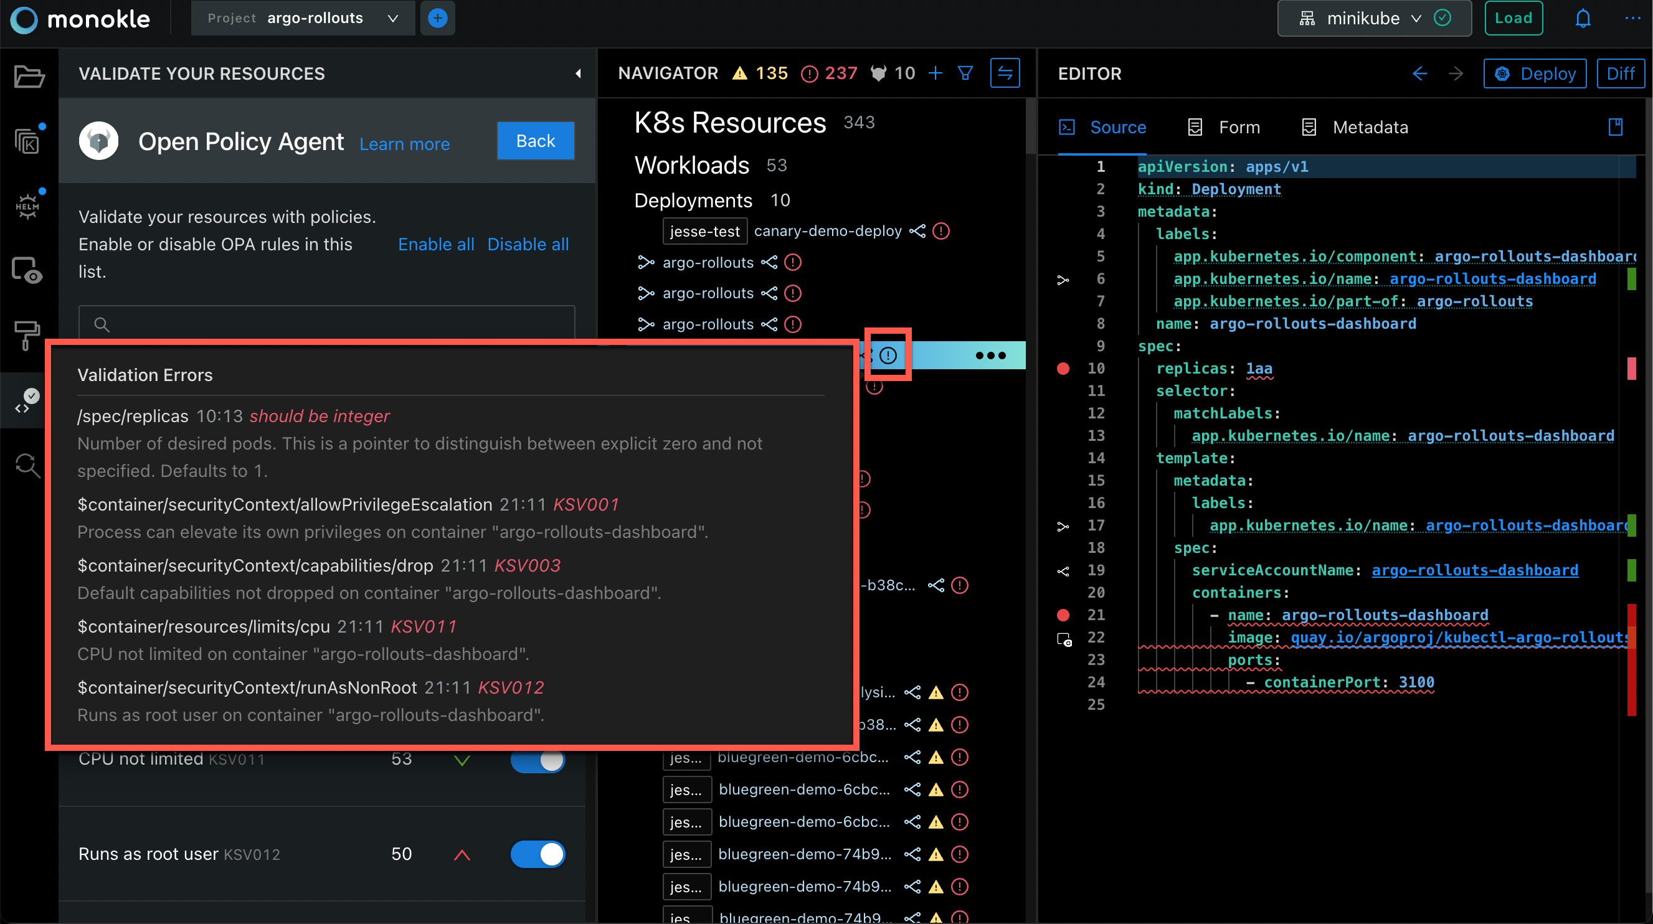Toggle the Runs as root user rule
The image size is (1653, 924).
pyautogui.click(x=538, y=854)
